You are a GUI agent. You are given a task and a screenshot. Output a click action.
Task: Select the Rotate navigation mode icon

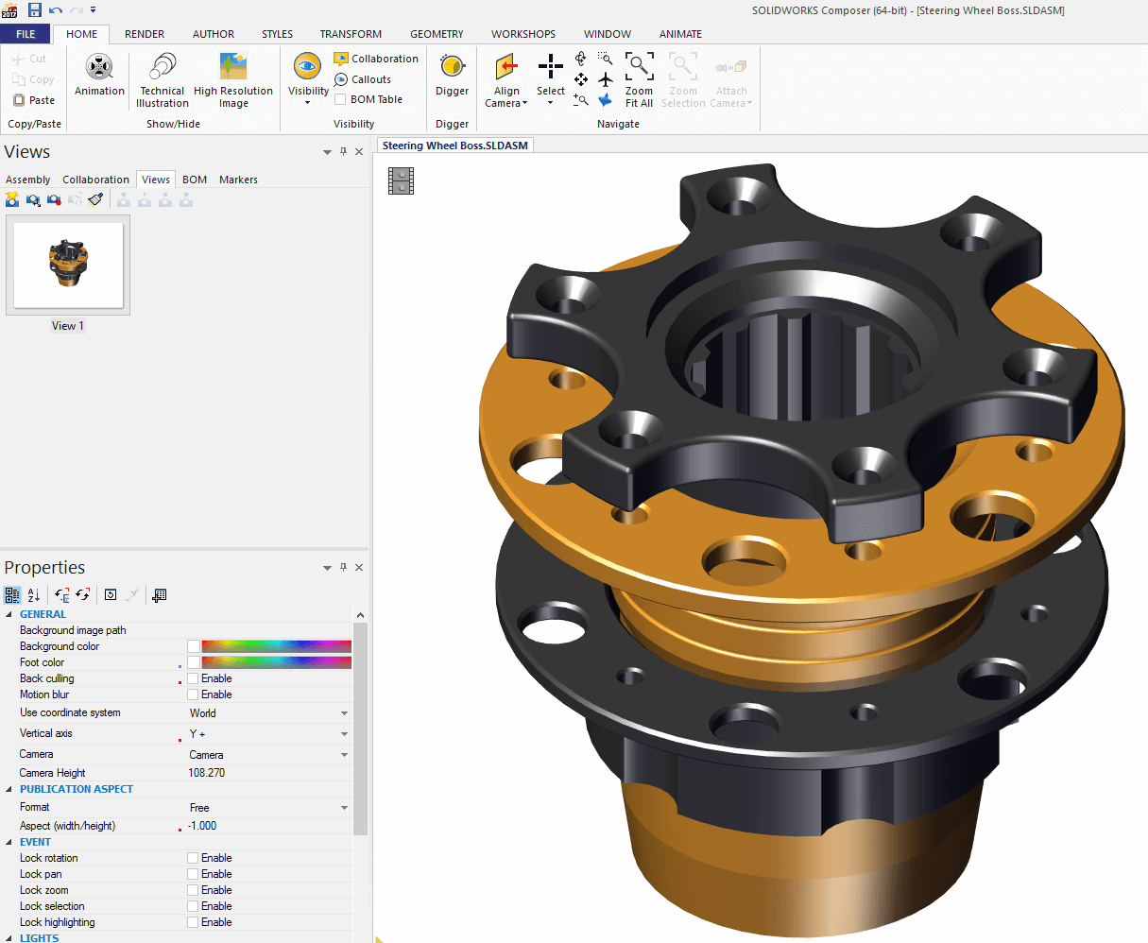[581, 59]
